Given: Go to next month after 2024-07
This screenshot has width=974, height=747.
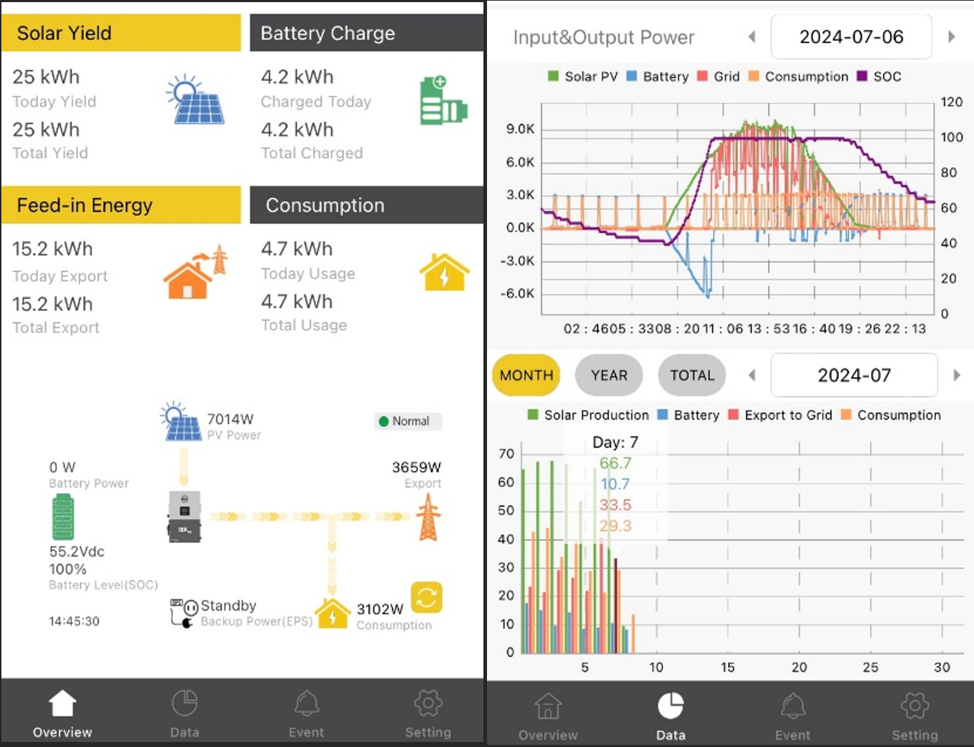Looking at the screenshot, I should [x=956, y=375].
